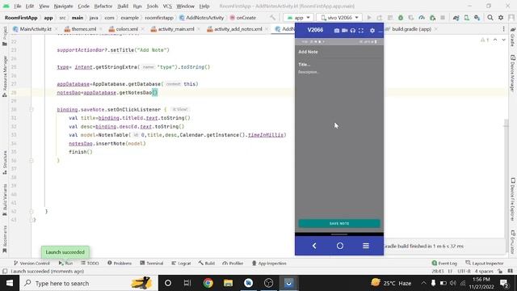Open the Resource Manager side panel
This screenshot has width=517, height=291.
[5, 77]
